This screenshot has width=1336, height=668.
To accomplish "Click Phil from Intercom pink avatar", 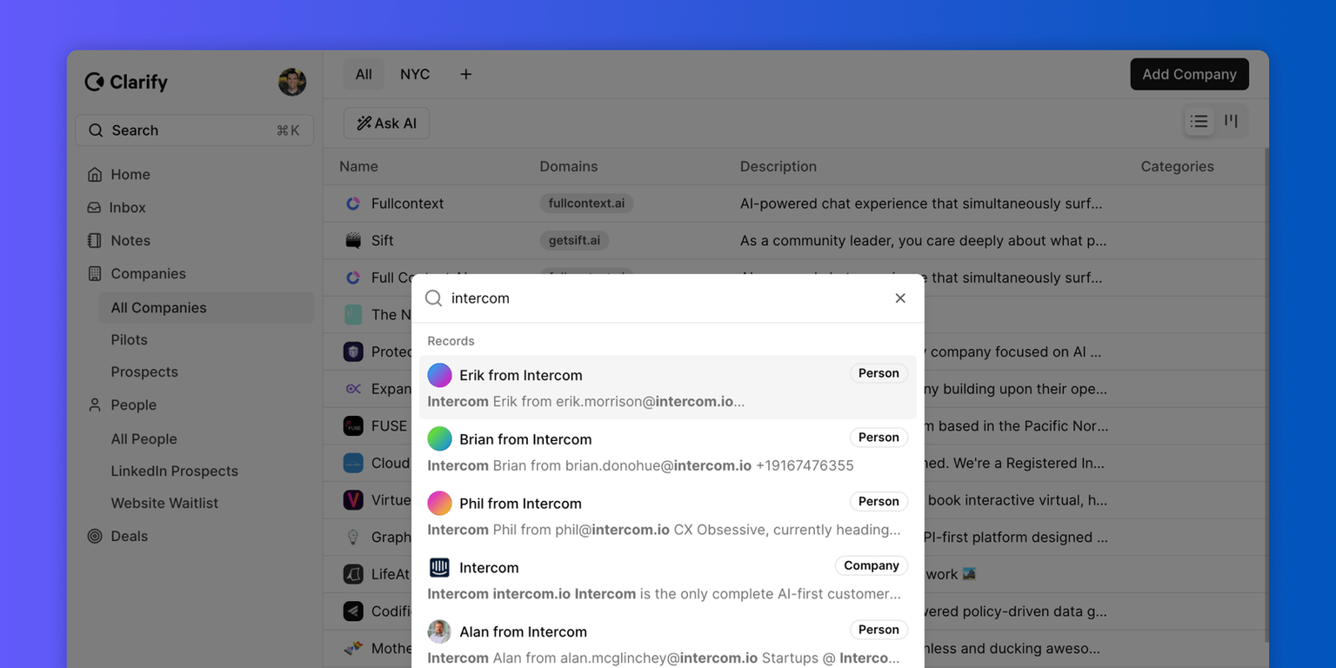I will click(440, 504).
